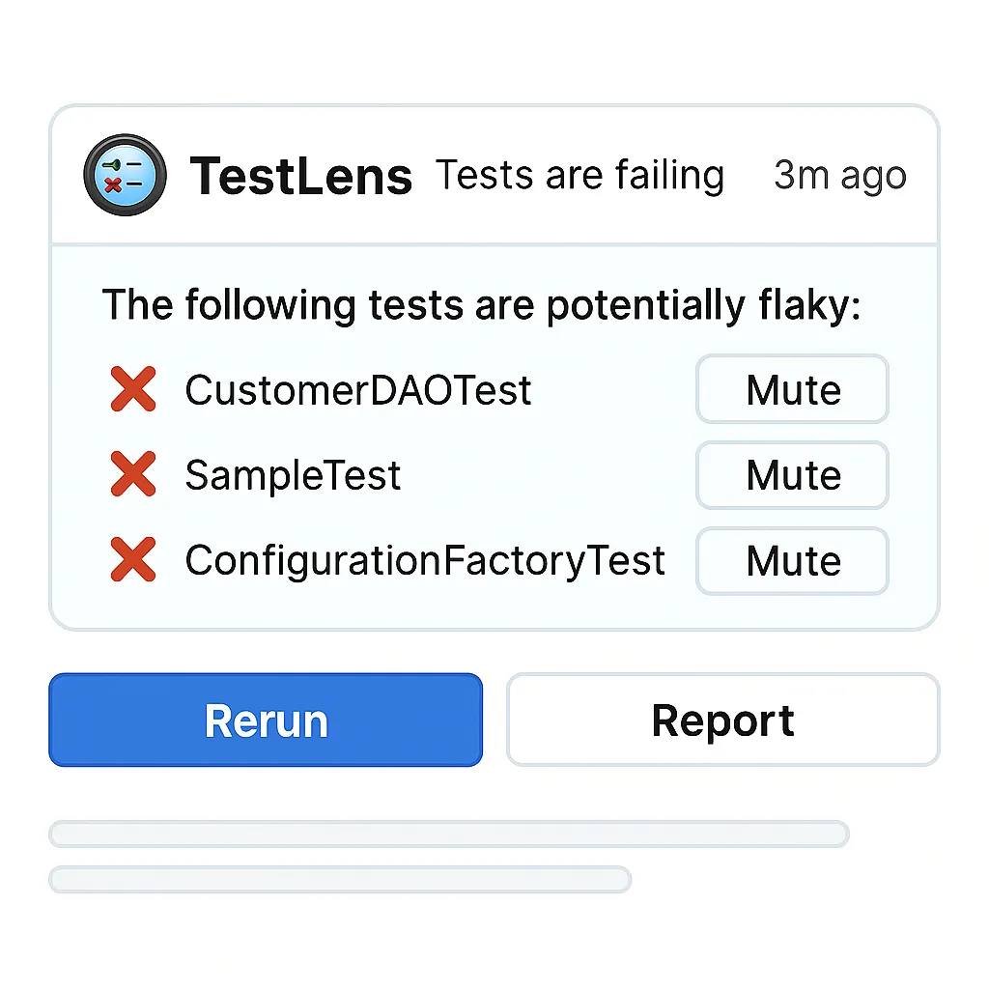Viewport: 989px width, 989px height.
Task: Click the red X beside CustomerDAOTest
Action: [133, 389]
